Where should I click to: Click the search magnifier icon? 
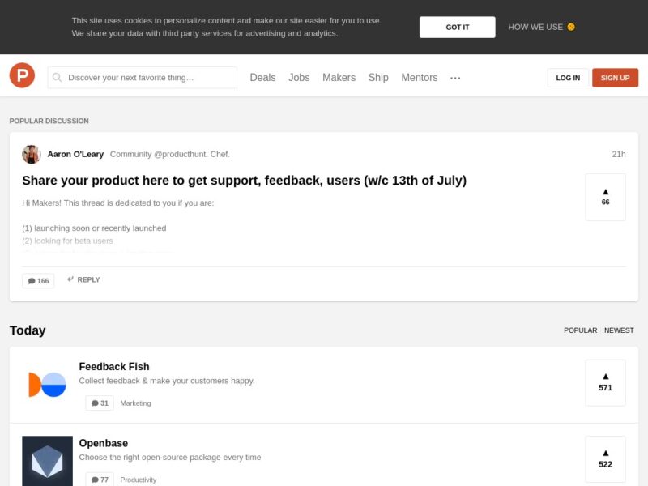click(x=57, y=78)
